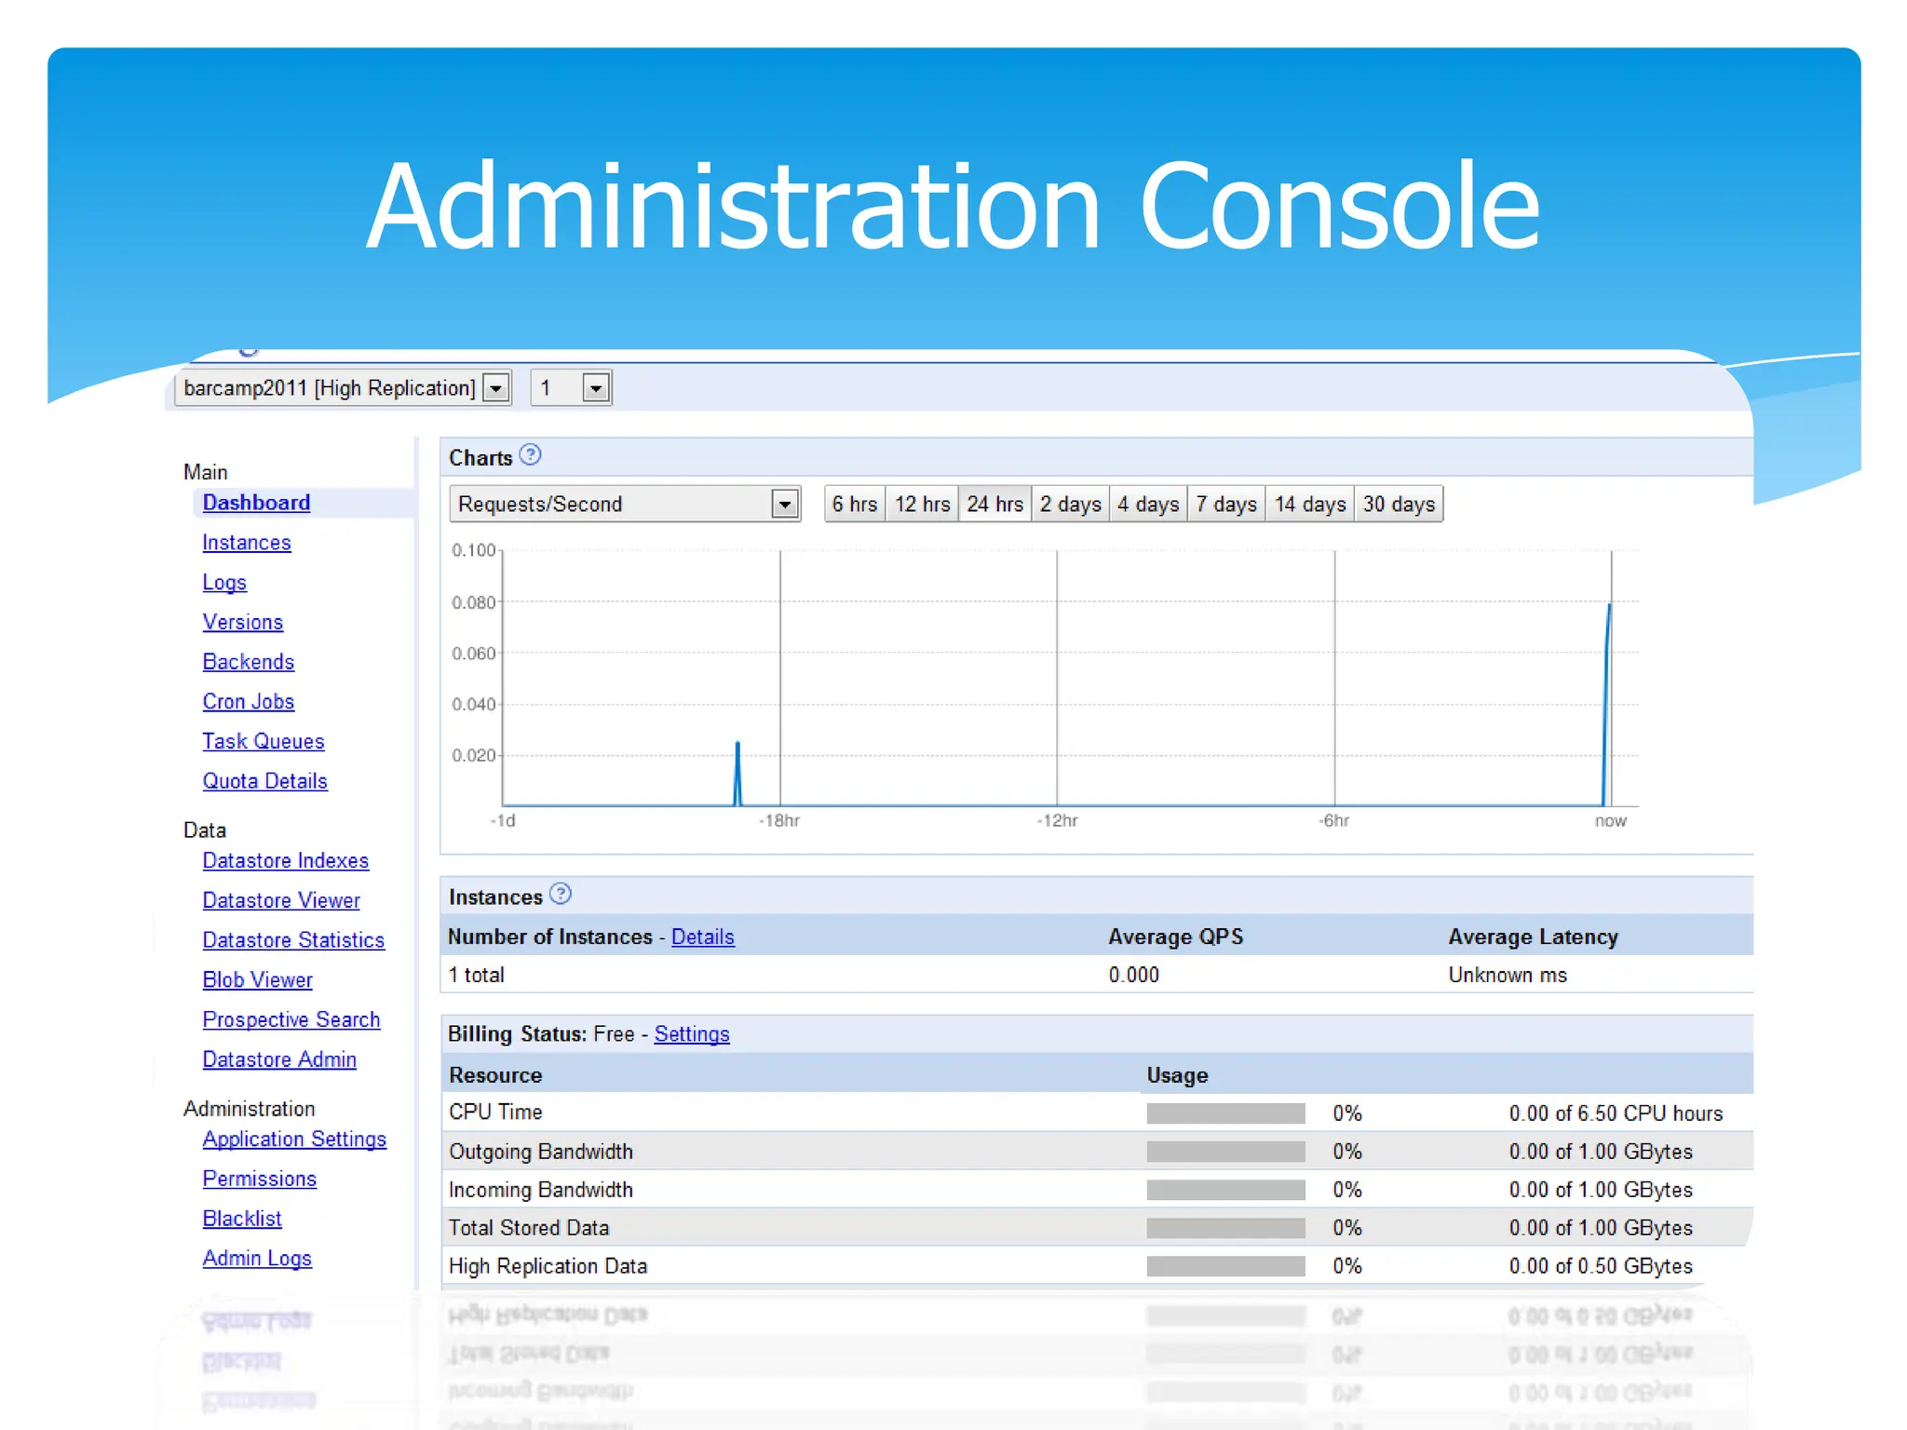
Task: Click the 'Average QPS' column header
Action: (1175, 938)
